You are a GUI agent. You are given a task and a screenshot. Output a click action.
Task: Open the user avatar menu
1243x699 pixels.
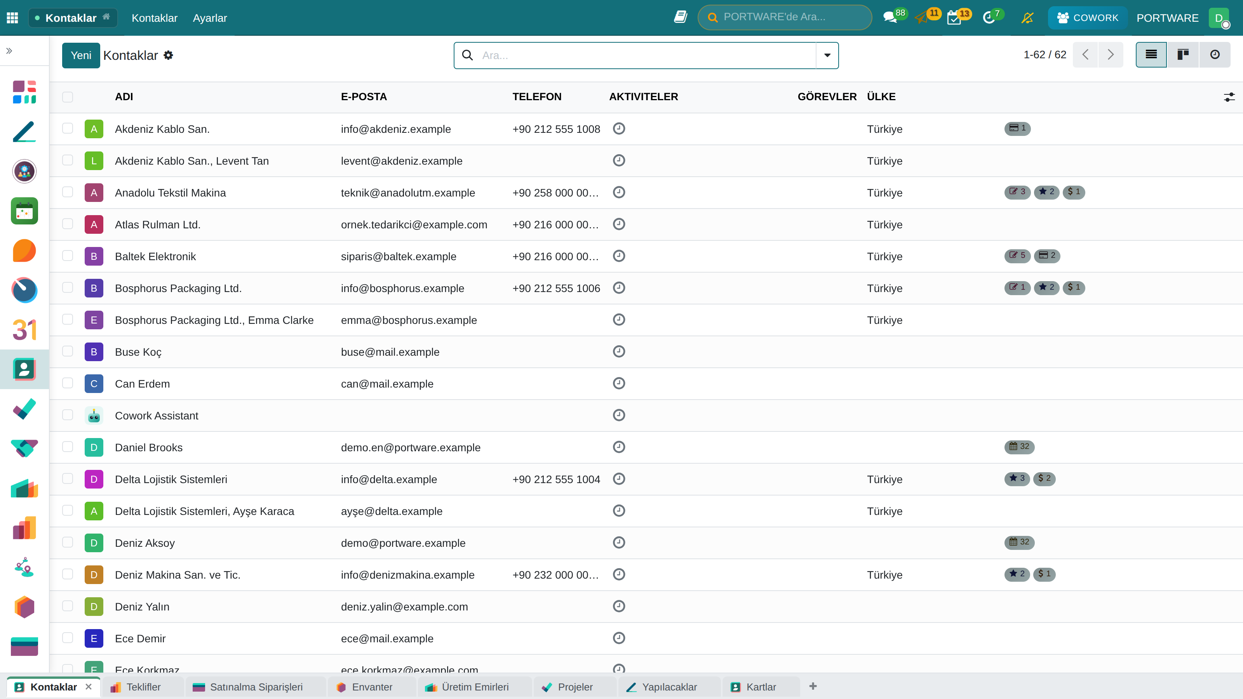[1219, 18]
